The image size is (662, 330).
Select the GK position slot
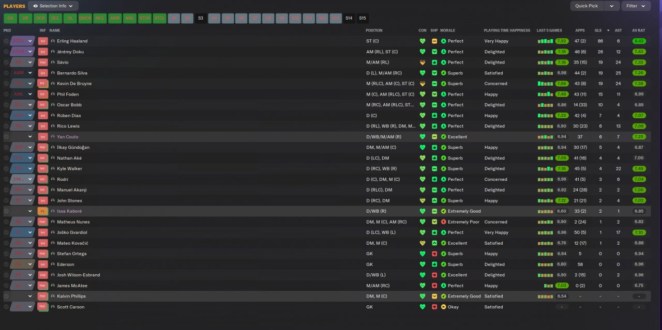point(10,18)
